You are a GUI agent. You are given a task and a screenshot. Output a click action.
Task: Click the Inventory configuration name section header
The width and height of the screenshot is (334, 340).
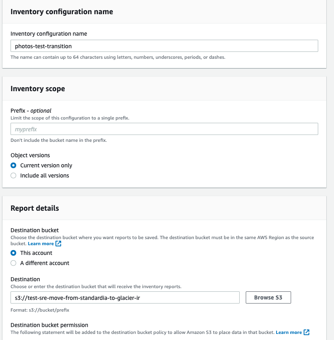tap(62, 12)
